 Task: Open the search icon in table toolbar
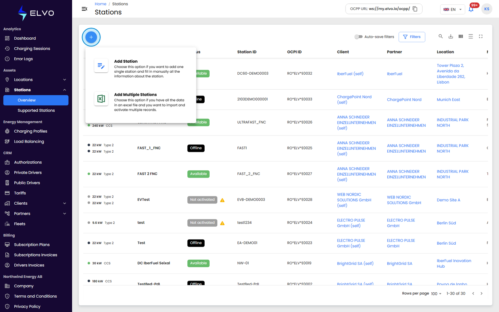pyautogui.click(x=441, y=37)
